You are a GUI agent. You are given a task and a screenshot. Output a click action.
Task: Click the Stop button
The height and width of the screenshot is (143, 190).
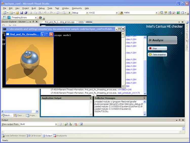point(157,48)
